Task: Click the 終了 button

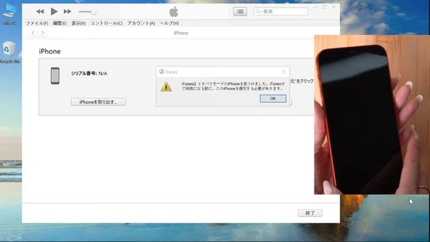Action: click(x=310, y=213)
